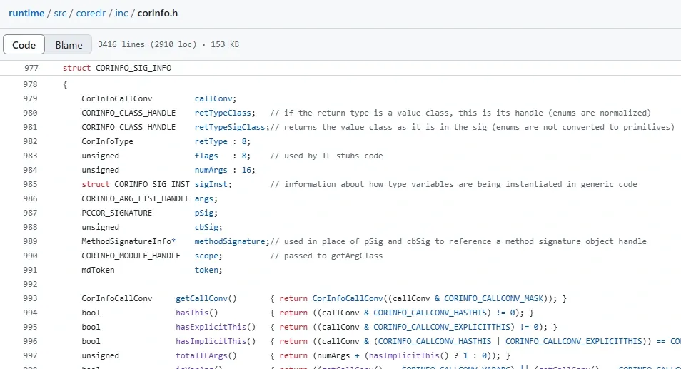This screenshot has width=681, height=369.
Task: Click the 'passed to getArgClass' comment
Action: pos(327,256)
